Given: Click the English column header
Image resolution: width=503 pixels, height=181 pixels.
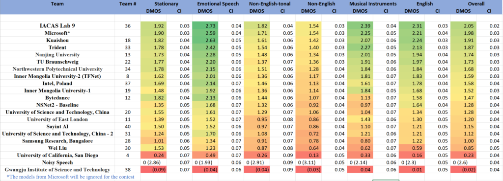Looking at the screenshot, I should click(424, 4).
